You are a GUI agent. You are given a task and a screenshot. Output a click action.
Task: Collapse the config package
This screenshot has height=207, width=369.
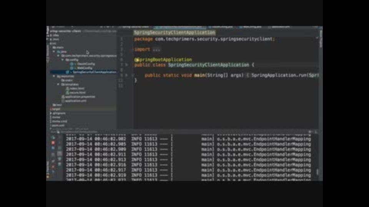[63, 60]
